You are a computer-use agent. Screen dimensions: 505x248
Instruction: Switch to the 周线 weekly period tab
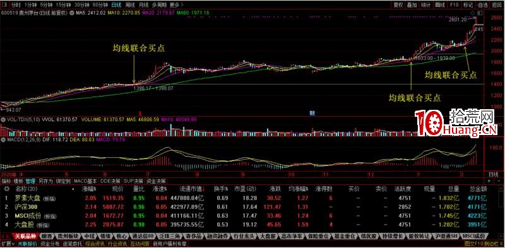point(130,5)
